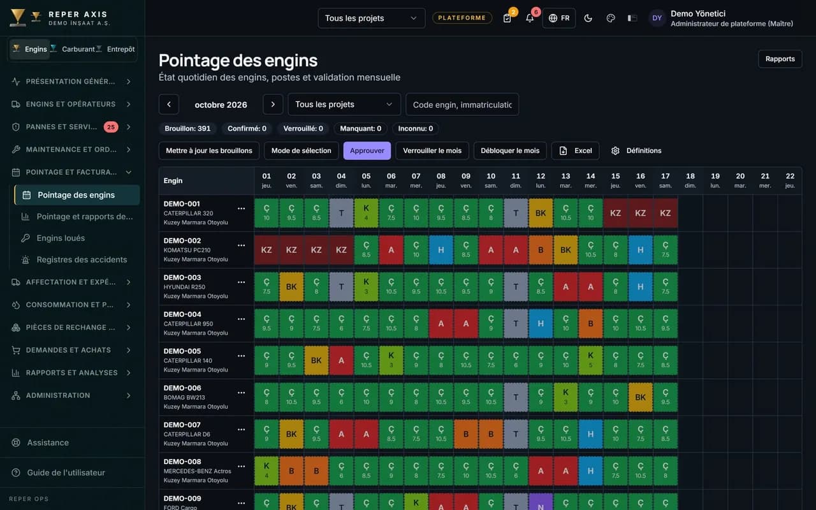Open row options for DEMO-004
The image size is (816, 510).
pos(241,319)
